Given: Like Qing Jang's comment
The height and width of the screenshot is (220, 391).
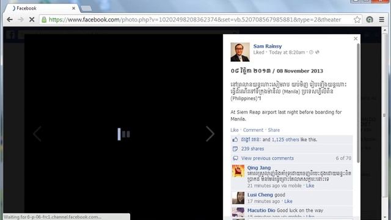Looking at the screenshot, I should coord(310,186).
